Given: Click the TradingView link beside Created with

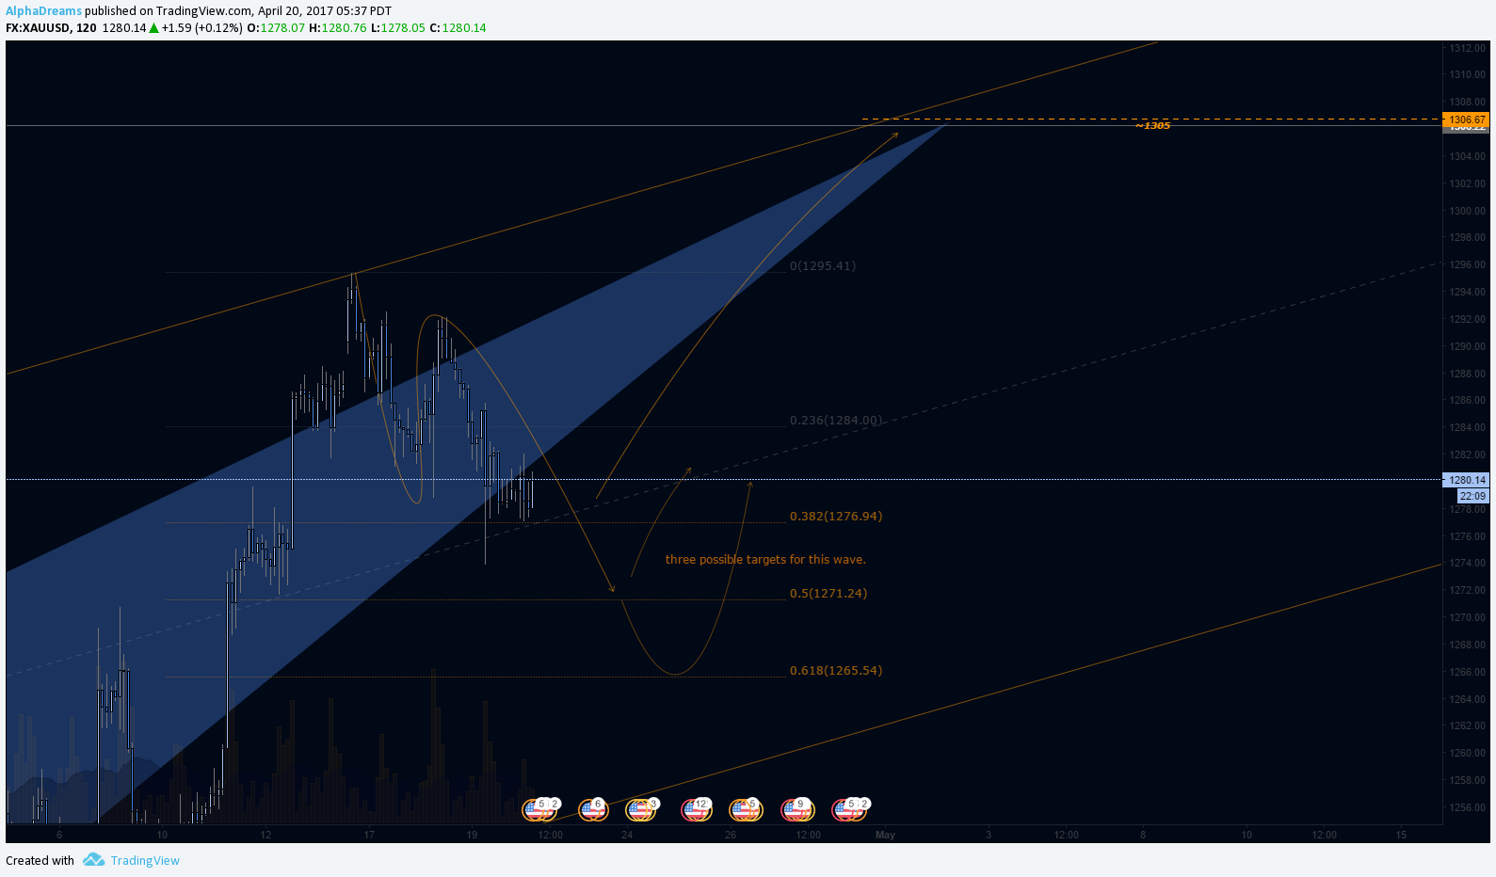Looking at the screenshot, I should pyautogui.click(x=145, y=860).
